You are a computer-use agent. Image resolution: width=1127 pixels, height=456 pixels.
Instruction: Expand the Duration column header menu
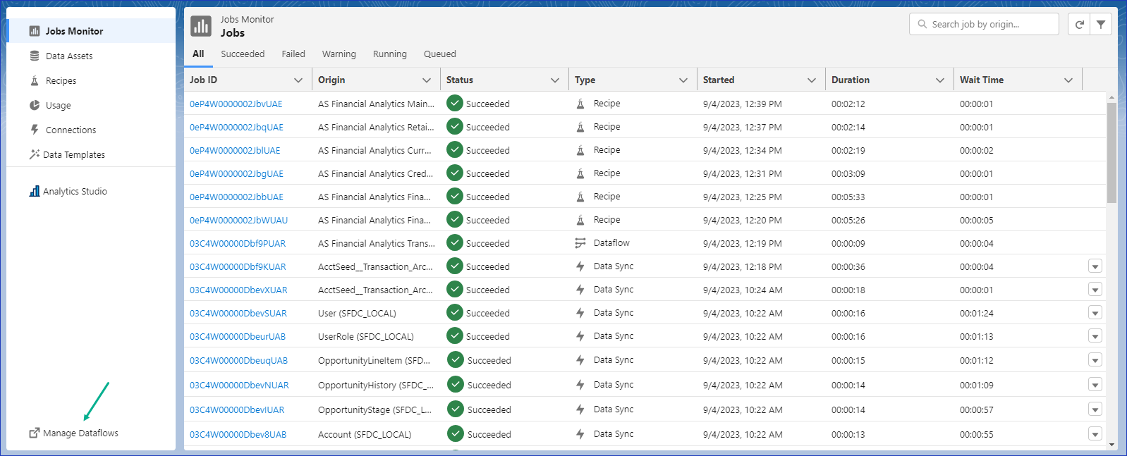coord(940,80)
